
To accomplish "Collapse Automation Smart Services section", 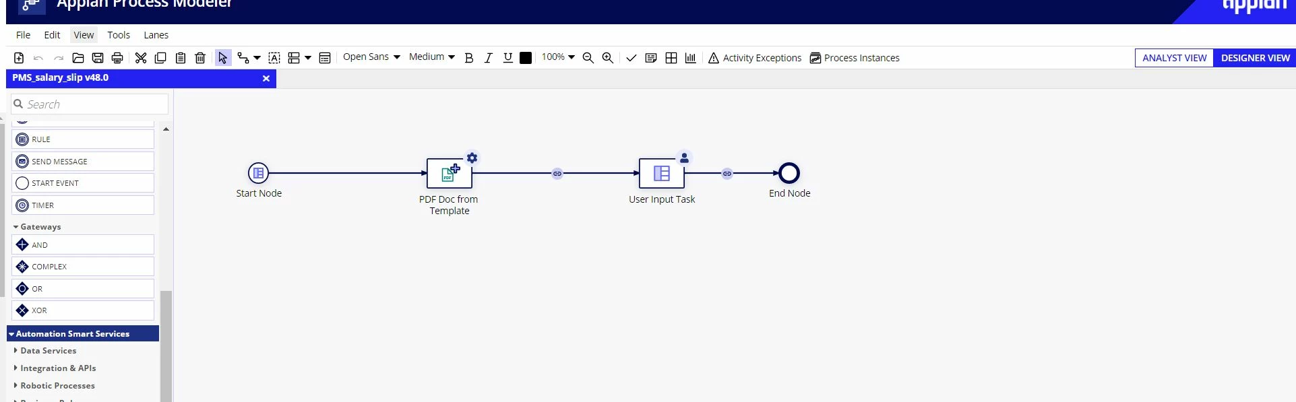I will (83, 334).
